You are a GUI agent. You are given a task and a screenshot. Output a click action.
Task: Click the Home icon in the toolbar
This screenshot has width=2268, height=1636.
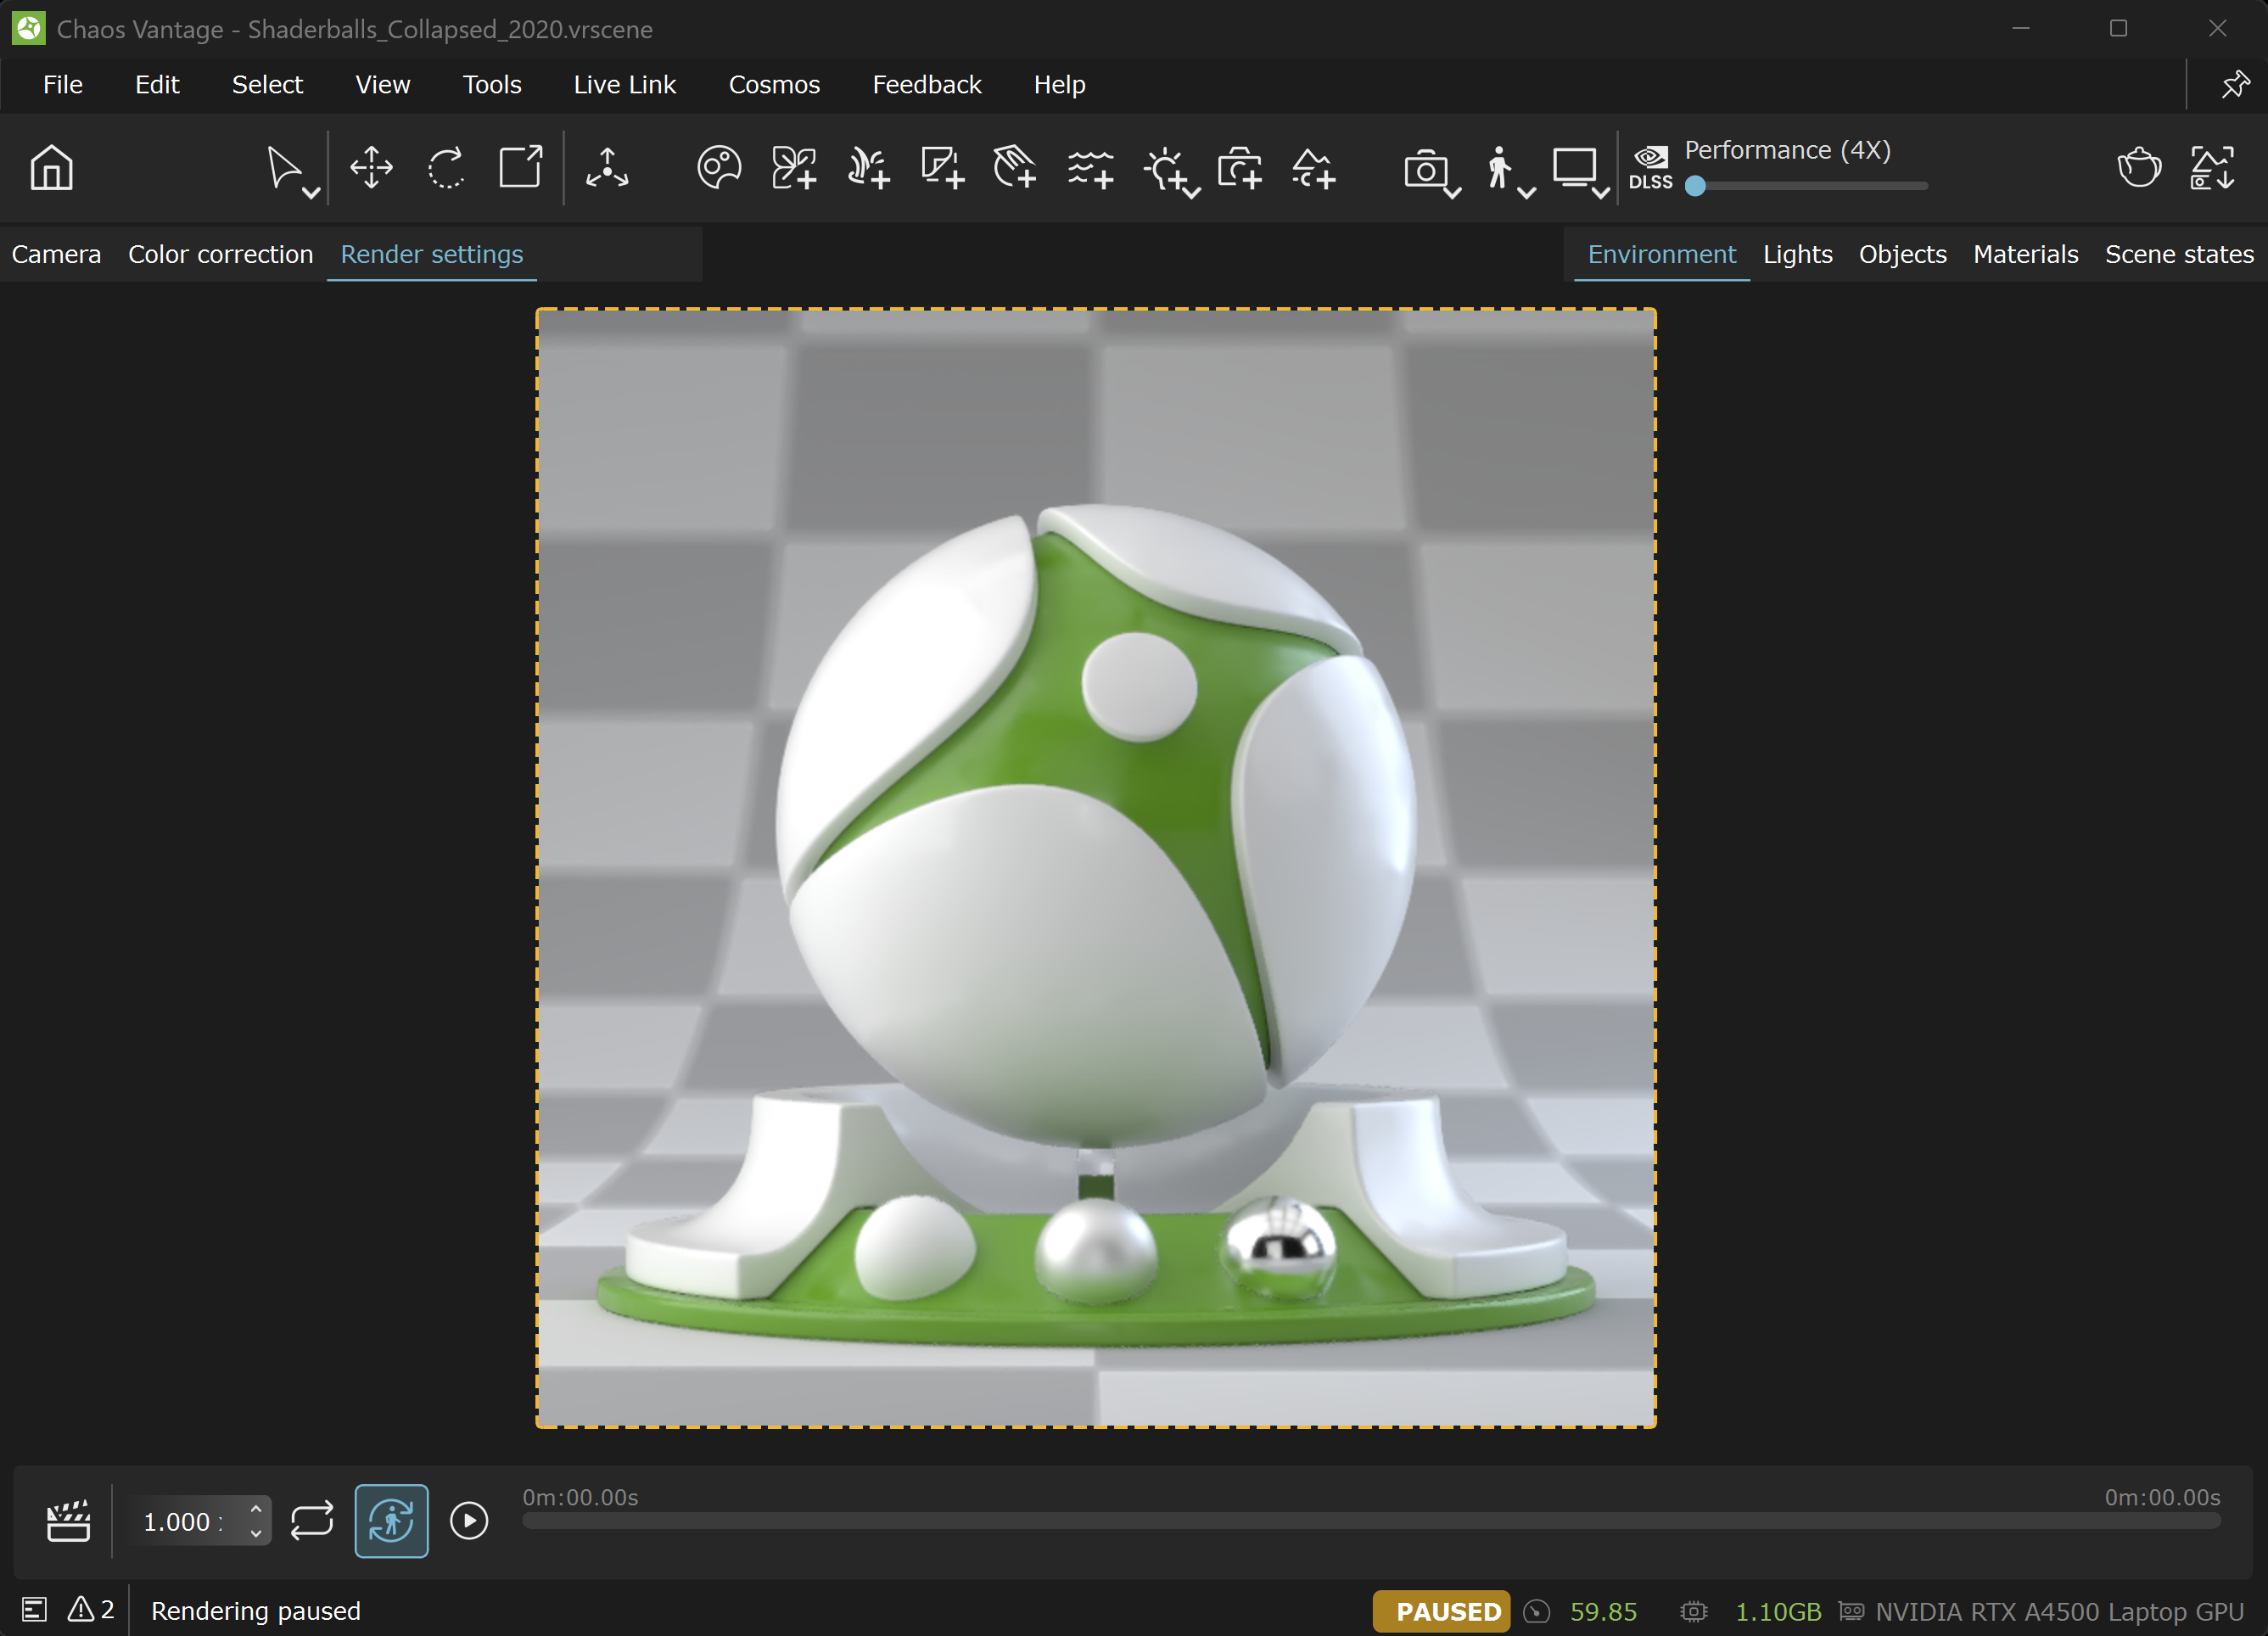click(51, 168)
